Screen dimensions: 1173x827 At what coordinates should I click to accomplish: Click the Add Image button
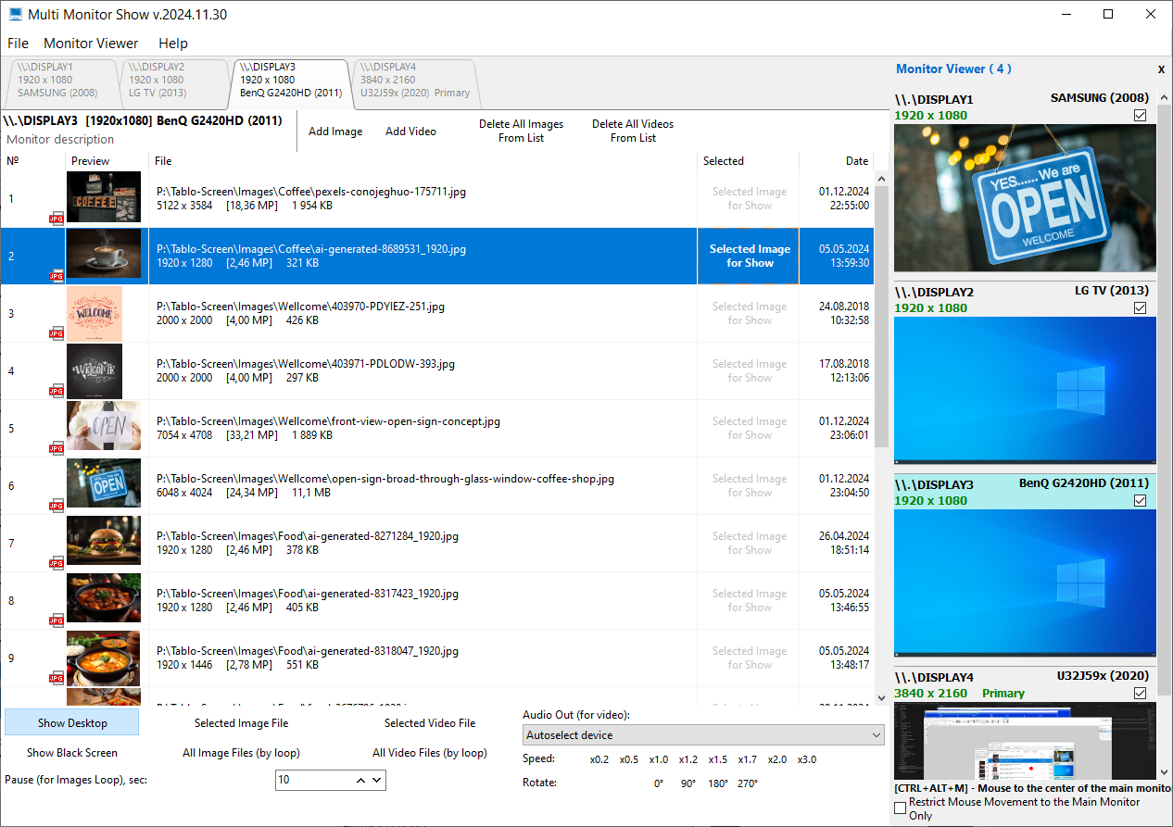[x=335, y=132]
